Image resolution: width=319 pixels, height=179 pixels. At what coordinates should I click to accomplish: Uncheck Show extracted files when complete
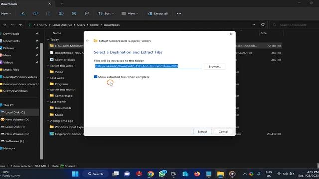pos(95,77)
